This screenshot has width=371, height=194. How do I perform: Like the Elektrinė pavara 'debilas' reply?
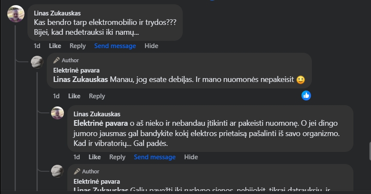coord(74,96)
